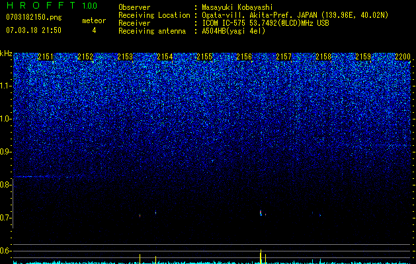Click the date stamp 07.03.18 21:50
Screen dimensions: 416x264
(34, 30)
